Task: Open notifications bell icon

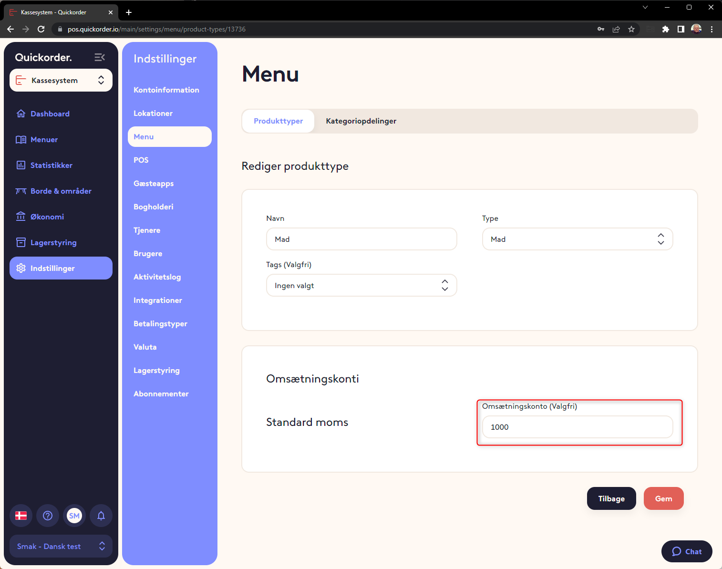Action: click(101, 516)
